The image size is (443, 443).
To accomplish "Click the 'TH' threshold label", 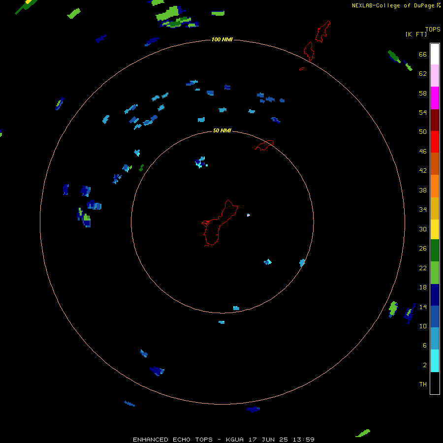I will (423, 384).
